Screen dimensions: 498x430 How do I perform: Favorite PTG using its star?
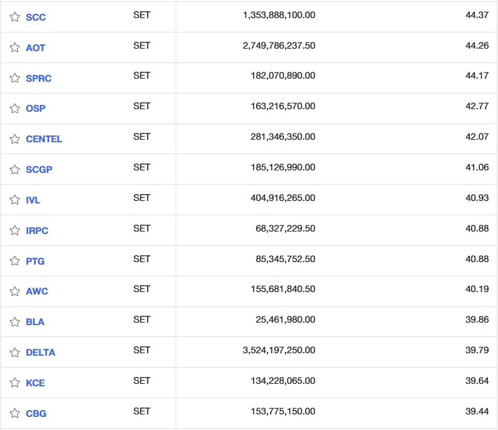[x=15, y=261]
